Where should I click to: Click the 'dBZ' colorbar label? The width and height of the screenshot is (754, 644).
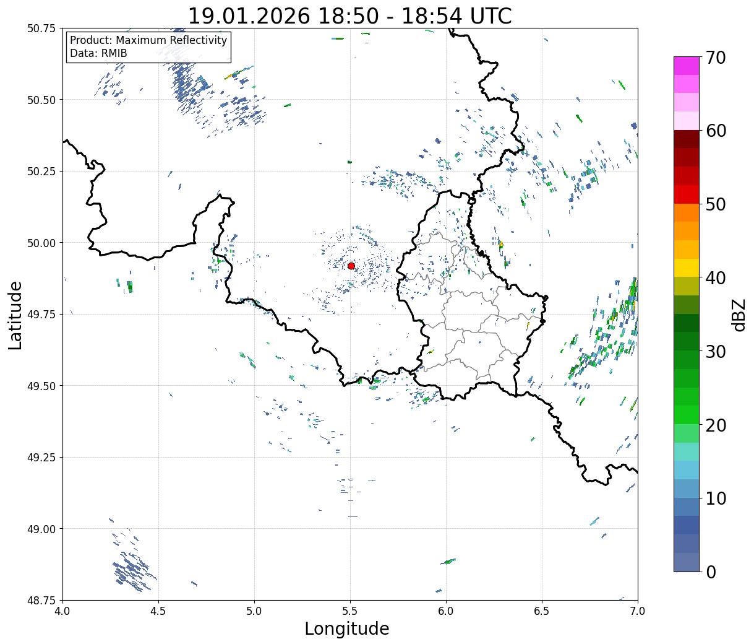[x=739, y=315]
